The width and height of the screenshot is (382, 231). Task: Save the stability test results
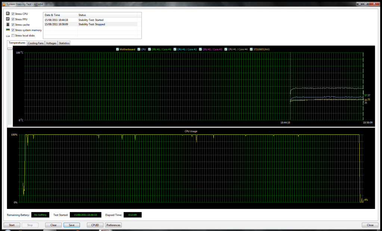tap(71, 225)
